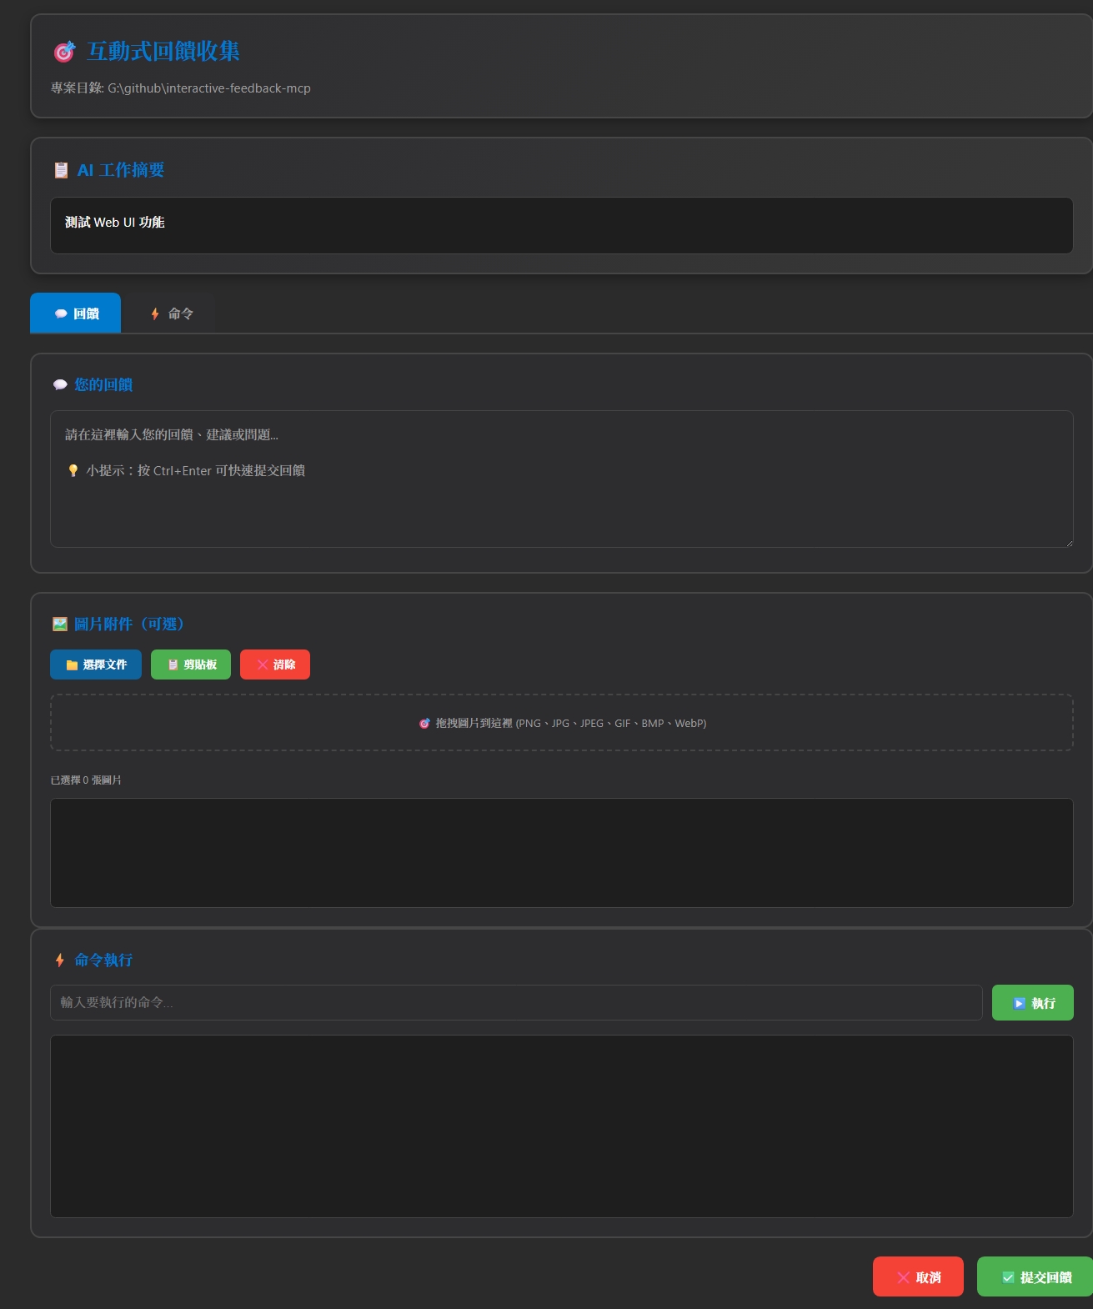Click the dashed image drop zone
This screenshot has width=1093, height=1309.
[x=561, y=723]
